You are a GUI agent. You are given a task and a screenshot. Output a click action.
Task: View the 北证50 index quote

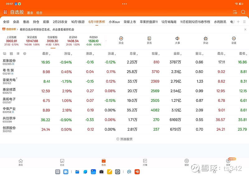pos(73,41)
